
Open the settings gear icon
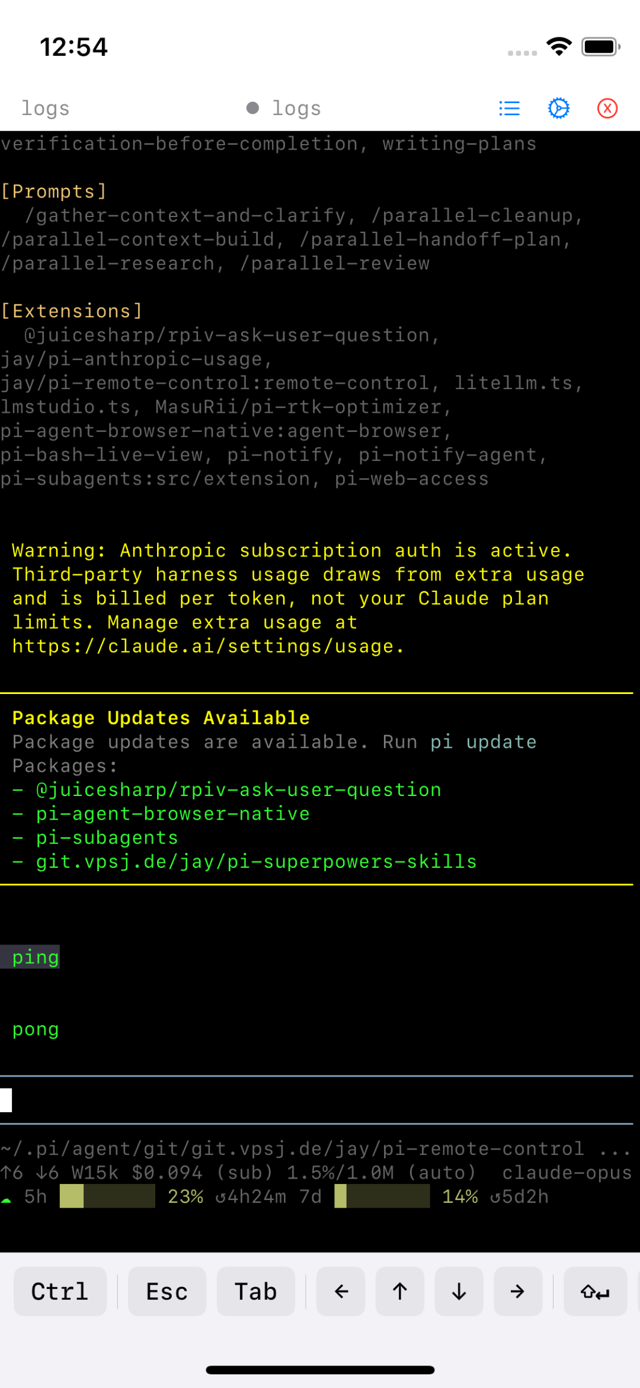point(558,109)
